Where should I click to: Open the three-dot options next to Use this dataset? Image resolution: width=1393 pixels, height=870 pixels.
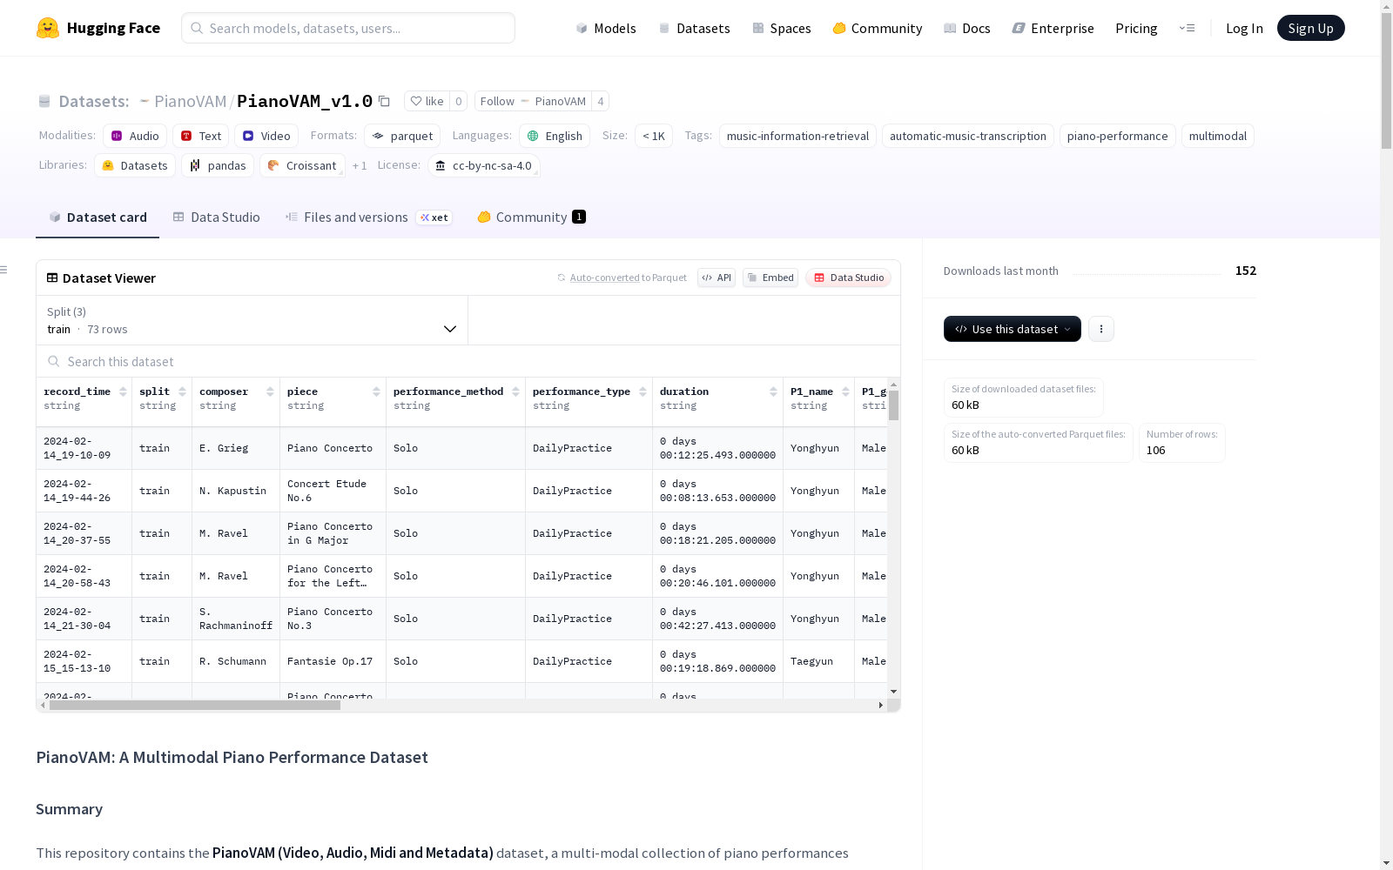pos(1101,329)
